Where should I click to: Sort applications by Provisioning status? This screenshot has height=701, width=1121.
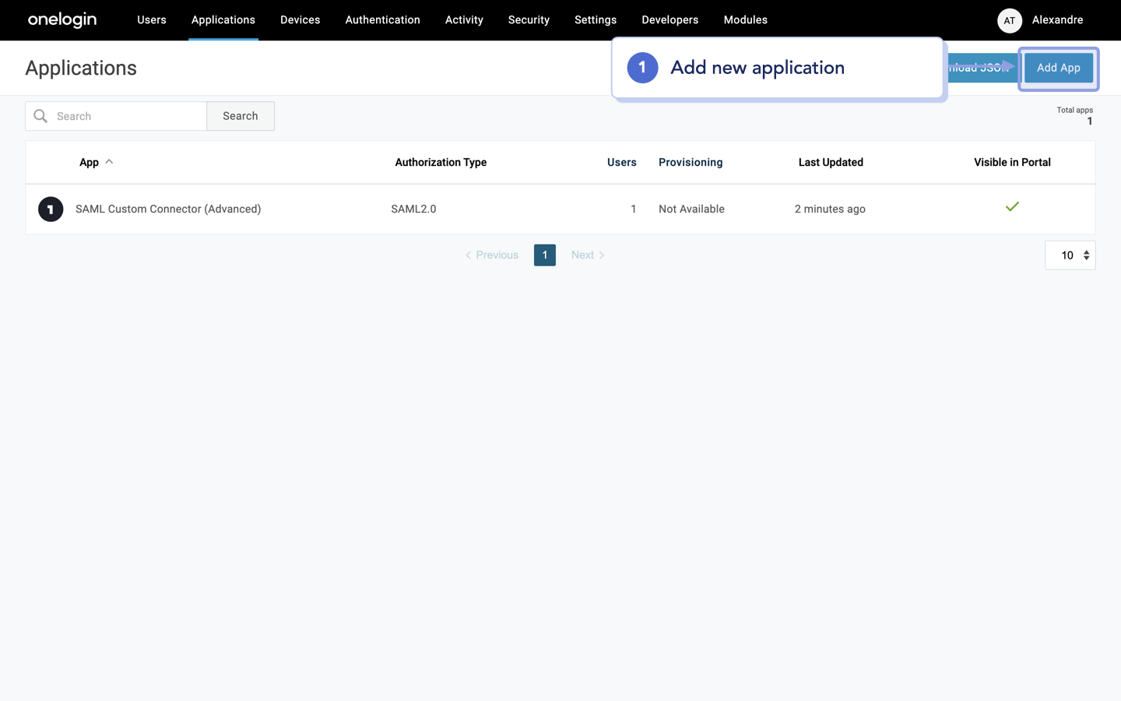point(691,162)
